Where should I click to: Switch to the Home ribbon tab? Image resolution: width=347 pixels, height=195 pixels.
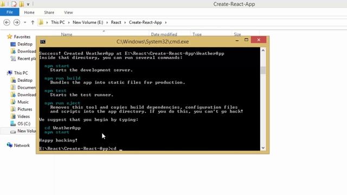pos(29,12)
